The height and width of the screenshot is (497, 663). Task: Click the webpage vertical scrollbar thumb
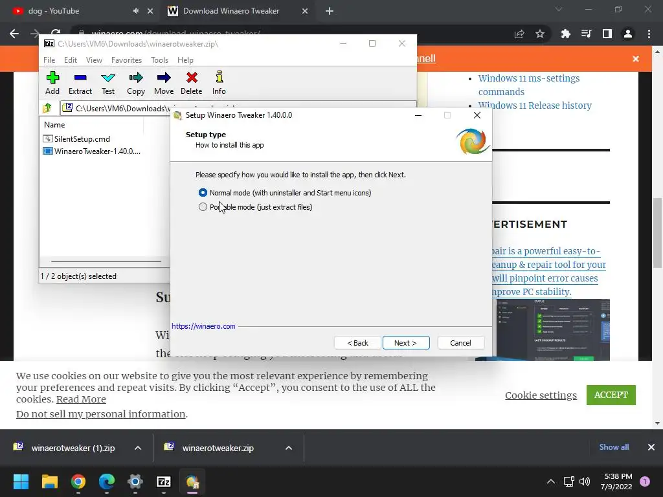click(657, 232)
